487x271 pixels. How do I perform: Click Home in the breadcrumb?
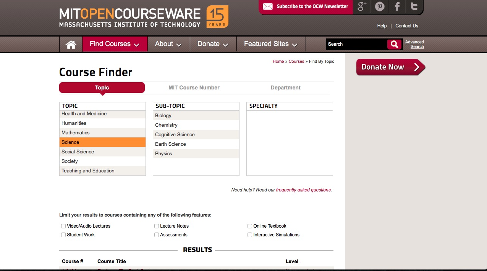(278, 61)
